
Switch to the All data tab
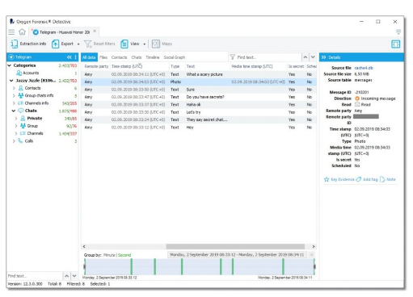point(89,57)
